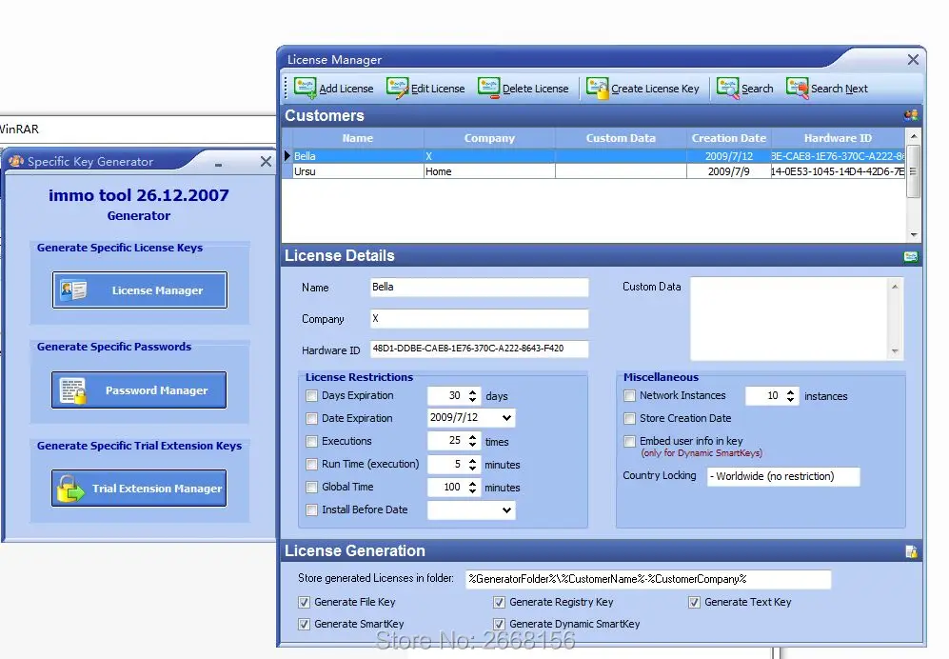Click the Home company cell
The image size is (949, 659).
tap(489, 171)
